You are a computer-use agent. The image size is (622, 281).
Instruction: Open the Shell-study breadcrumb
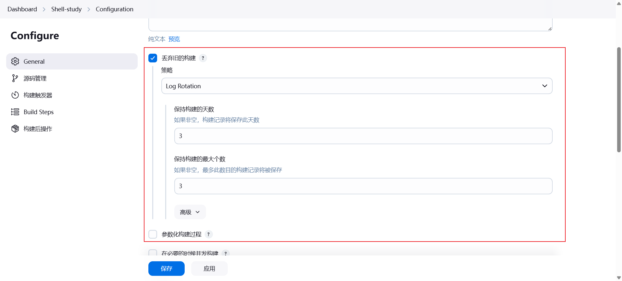pyautogui.click(x=66, y=9)
